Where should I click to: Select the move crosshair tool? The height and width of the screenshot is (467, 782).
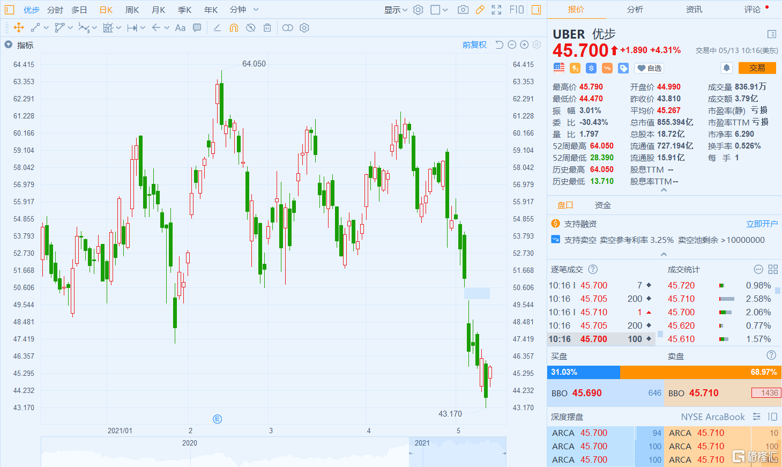pos(18,28)
